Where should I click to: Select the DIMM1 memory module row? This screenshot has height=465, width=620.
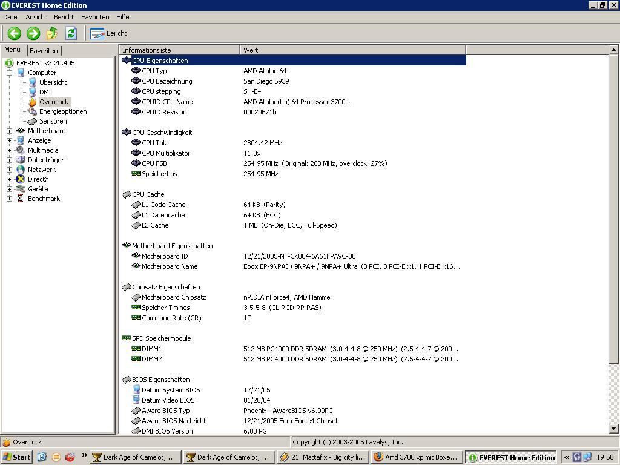pyautogui.click(x=293, y=348)
